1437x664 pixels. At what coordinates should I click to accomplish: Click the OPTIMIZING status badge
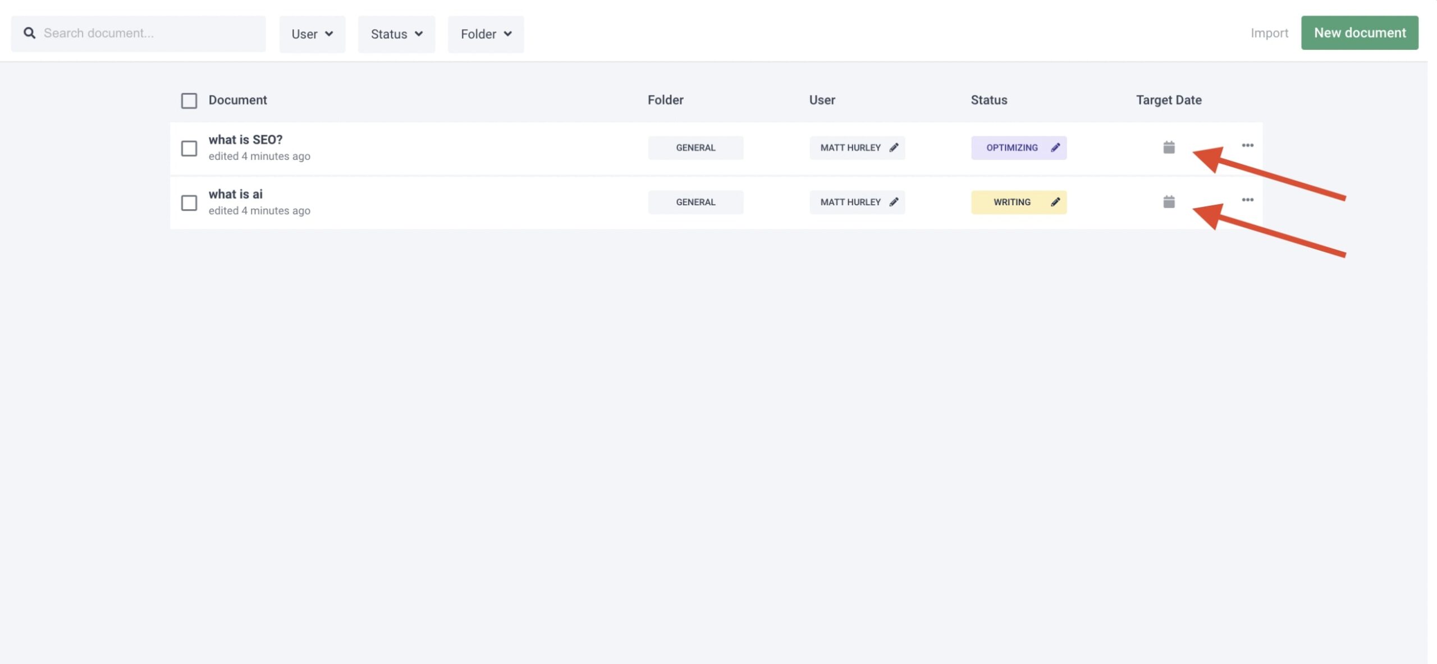[1019, 147]
